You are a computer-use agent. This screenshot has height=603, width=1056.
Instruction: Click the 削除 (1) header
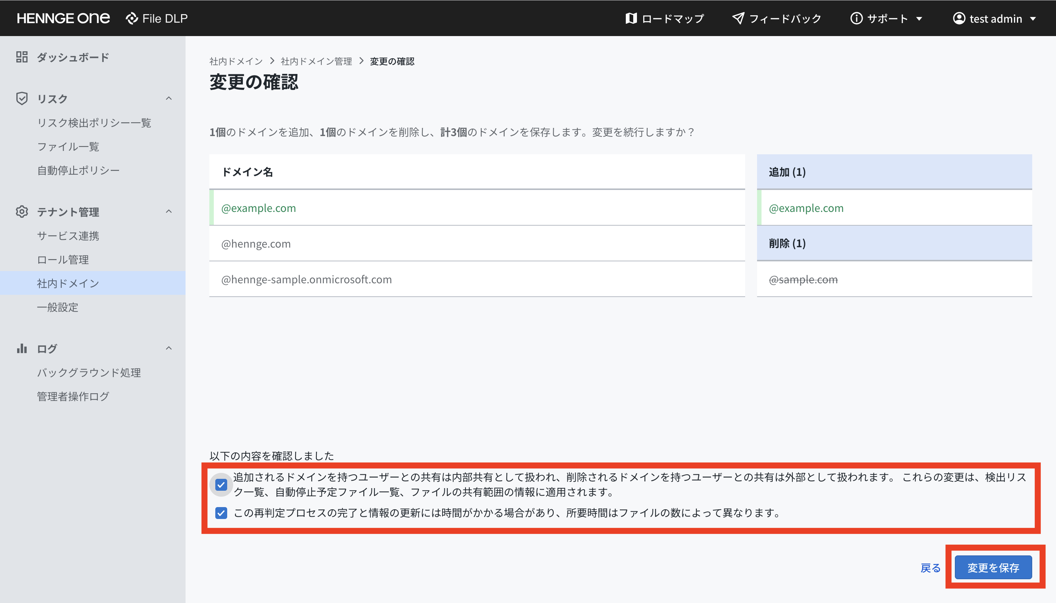coord(894,243)
